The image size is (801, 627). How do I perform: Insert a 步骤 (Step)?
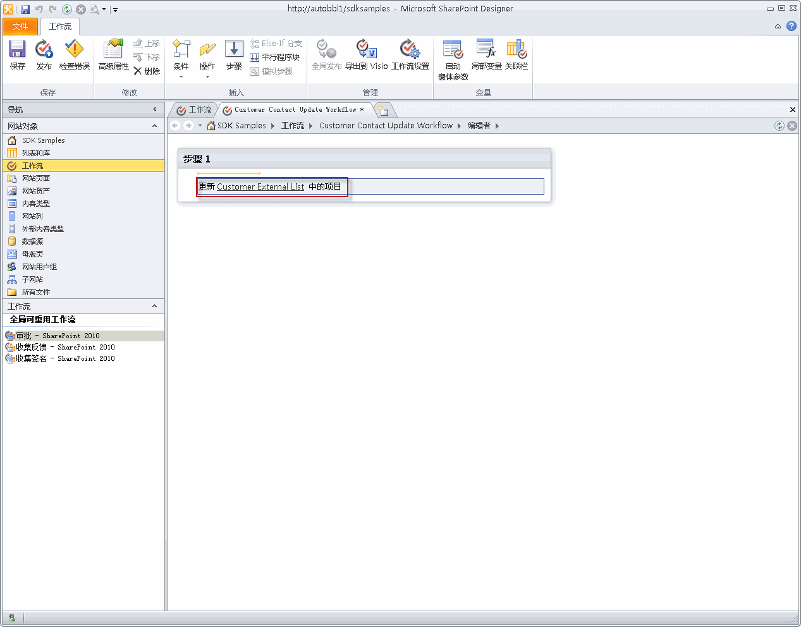coord(234,55)
